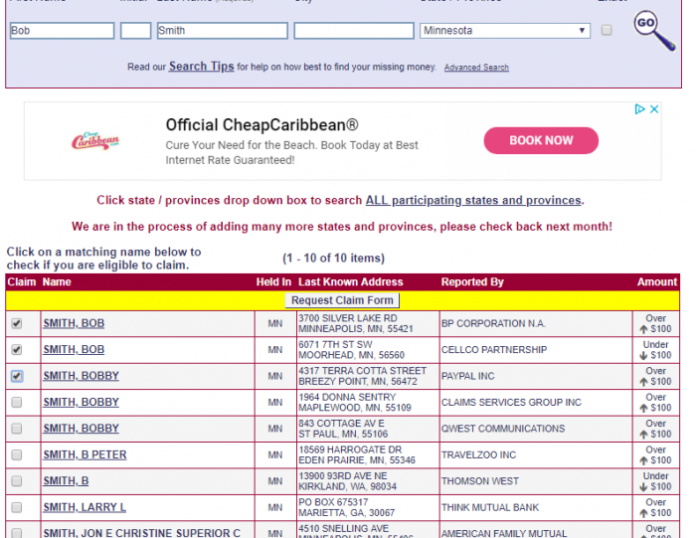Check claim box for Smith Jon E Christine
This screenshot has height=538, width=696.
pos(17,533)
